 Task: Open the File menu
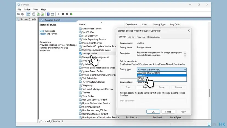coord(19,10)
